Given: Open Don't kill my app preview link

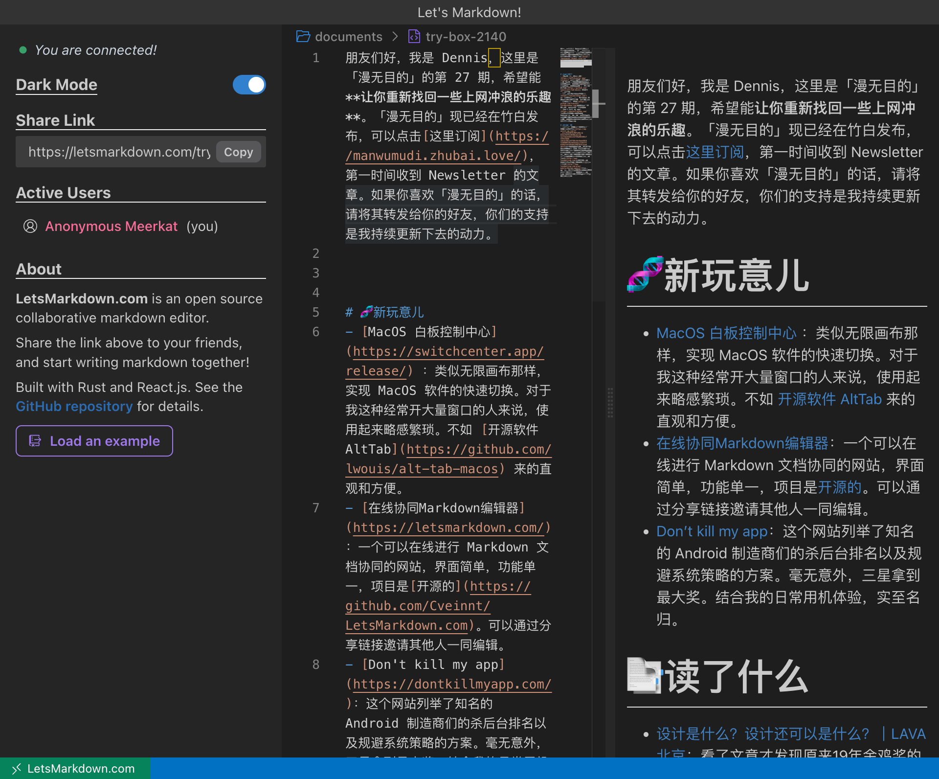Looking at the screenshot, I should [x=712, y=531].
